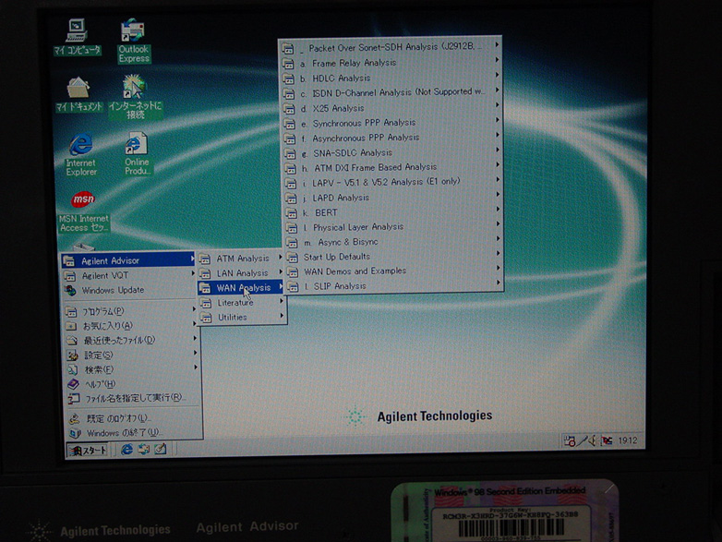Viewport: 722px width, 542px height.
Task: Open the Agilent Advisor start menu entry
Action: click(128, 260)
